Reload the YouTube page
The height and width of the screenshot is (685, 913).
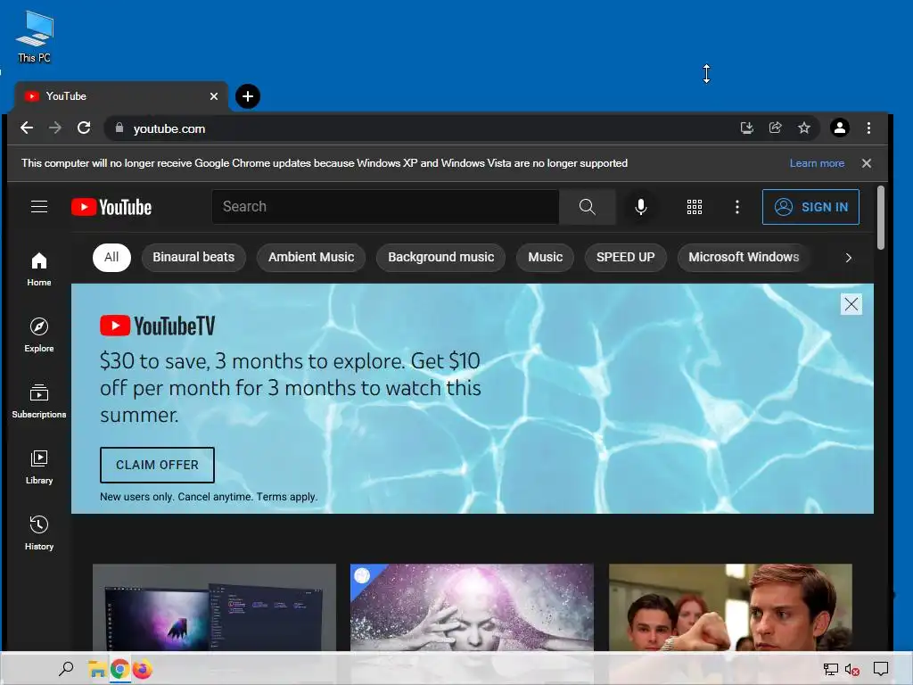(x=84, y=128)
